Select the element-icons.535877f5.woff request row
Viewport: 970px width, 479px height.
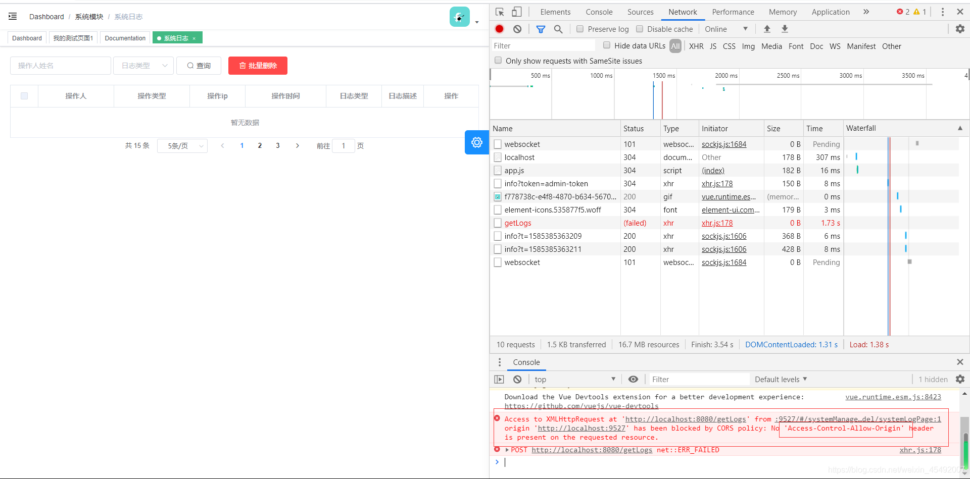(724, 209)
